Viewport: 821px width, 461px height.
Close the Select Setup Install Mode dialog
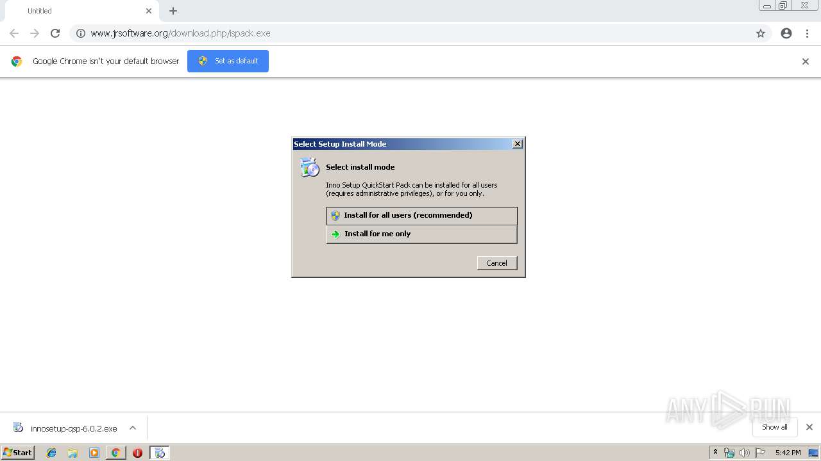click(518, 144)
